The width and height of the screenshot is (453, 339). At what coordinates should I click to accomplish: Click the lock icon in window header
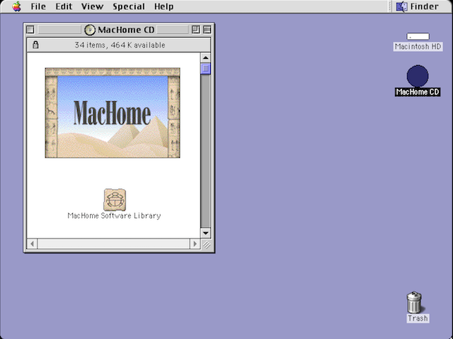click(35, 45)
